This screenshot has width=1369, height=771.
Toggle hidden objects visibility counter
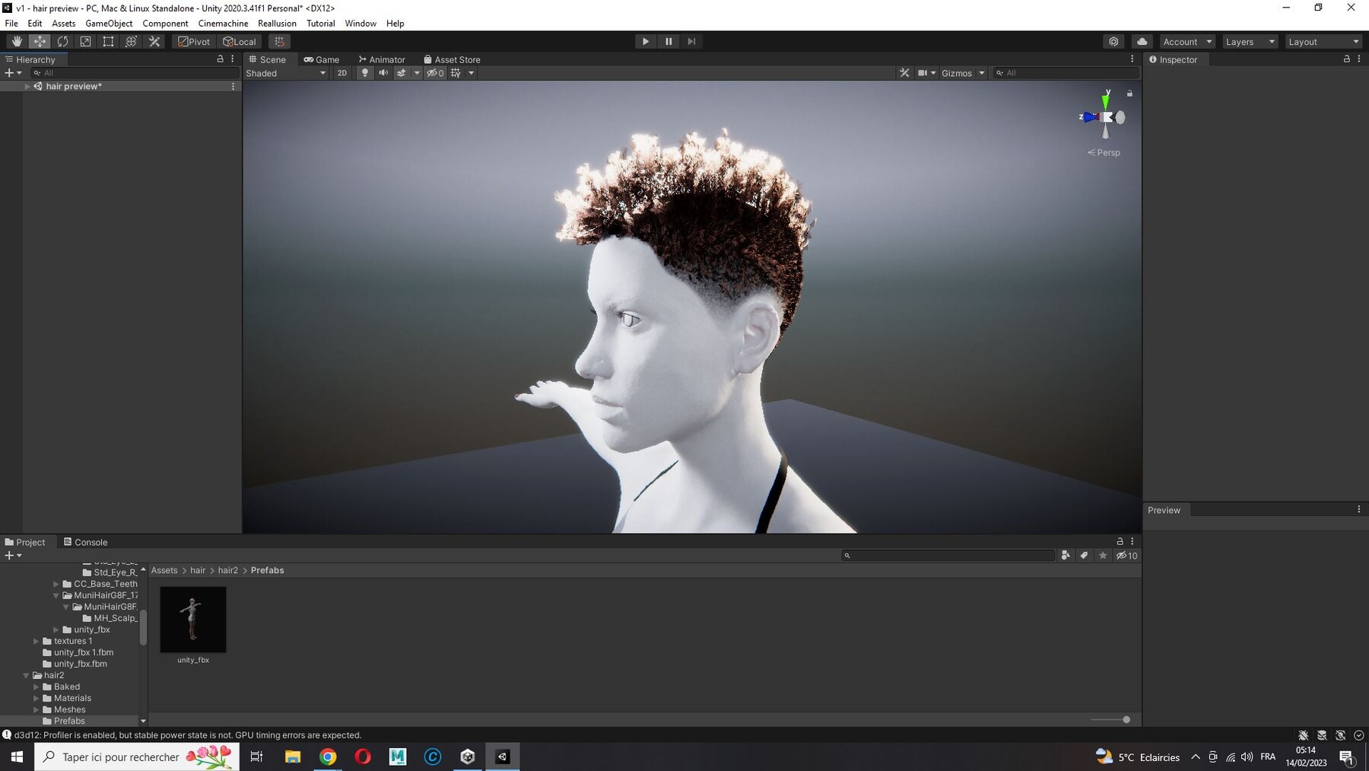coord(435,73)
